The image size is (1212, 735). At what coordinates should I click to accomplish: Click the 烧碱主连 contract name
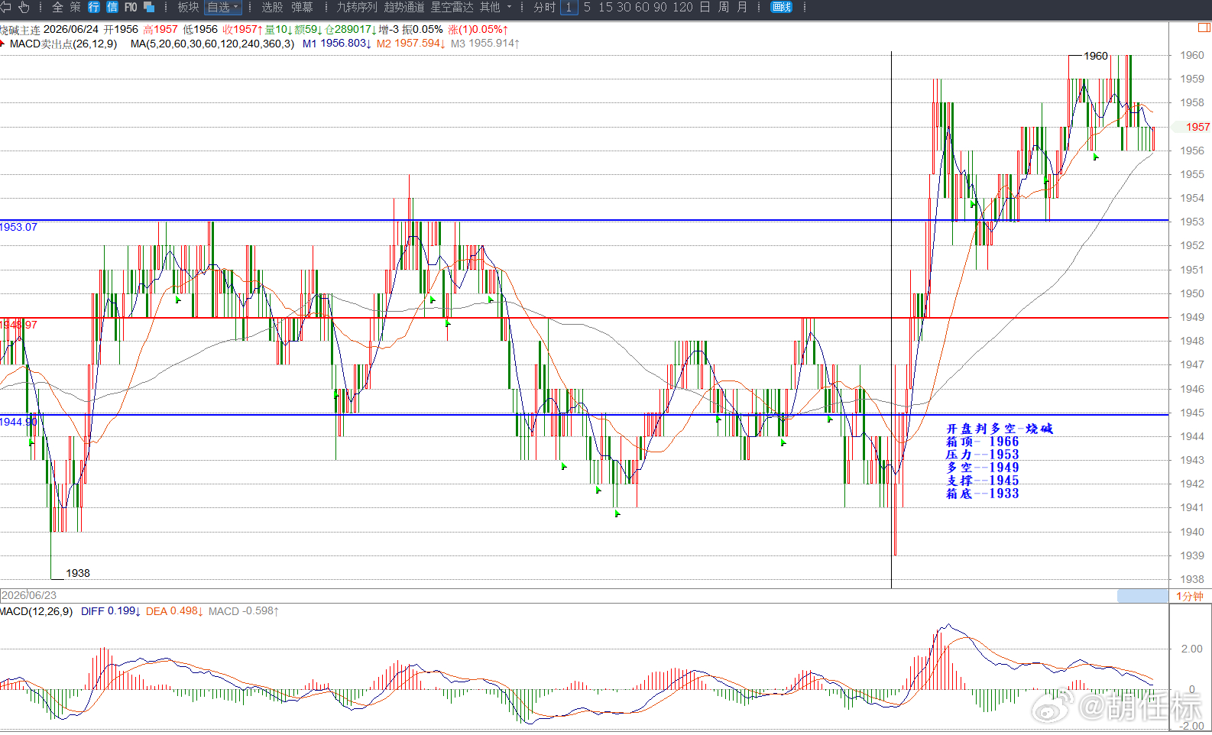tap(20, 30)
